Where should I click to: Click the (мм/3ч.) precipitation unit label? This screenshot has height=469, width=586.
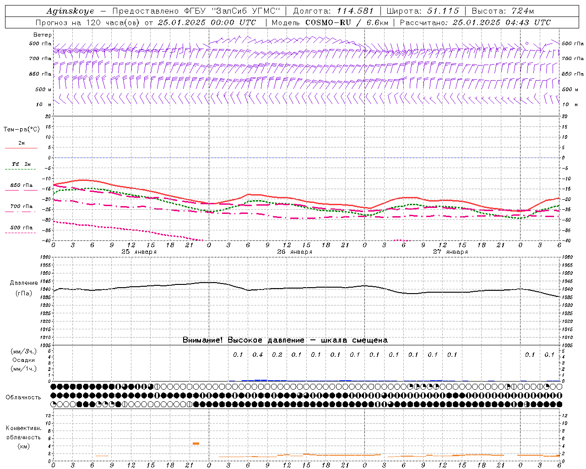24,351
